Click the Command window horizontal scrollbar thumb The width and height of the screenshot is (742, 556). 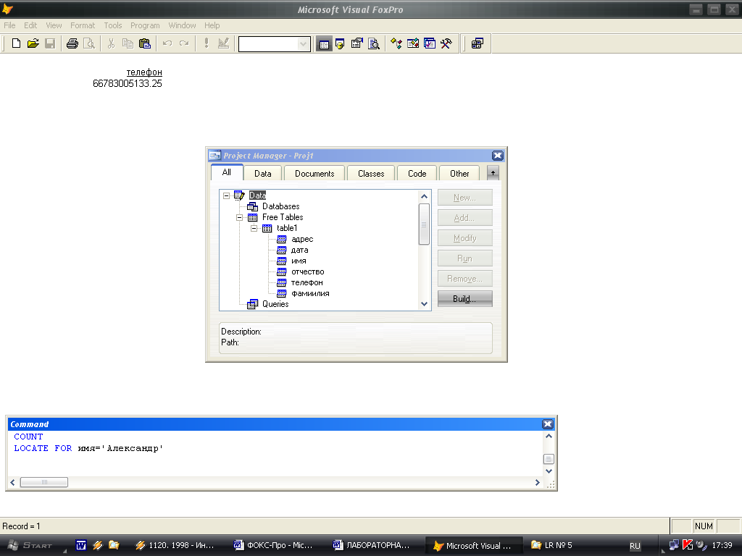coord(44,482)
